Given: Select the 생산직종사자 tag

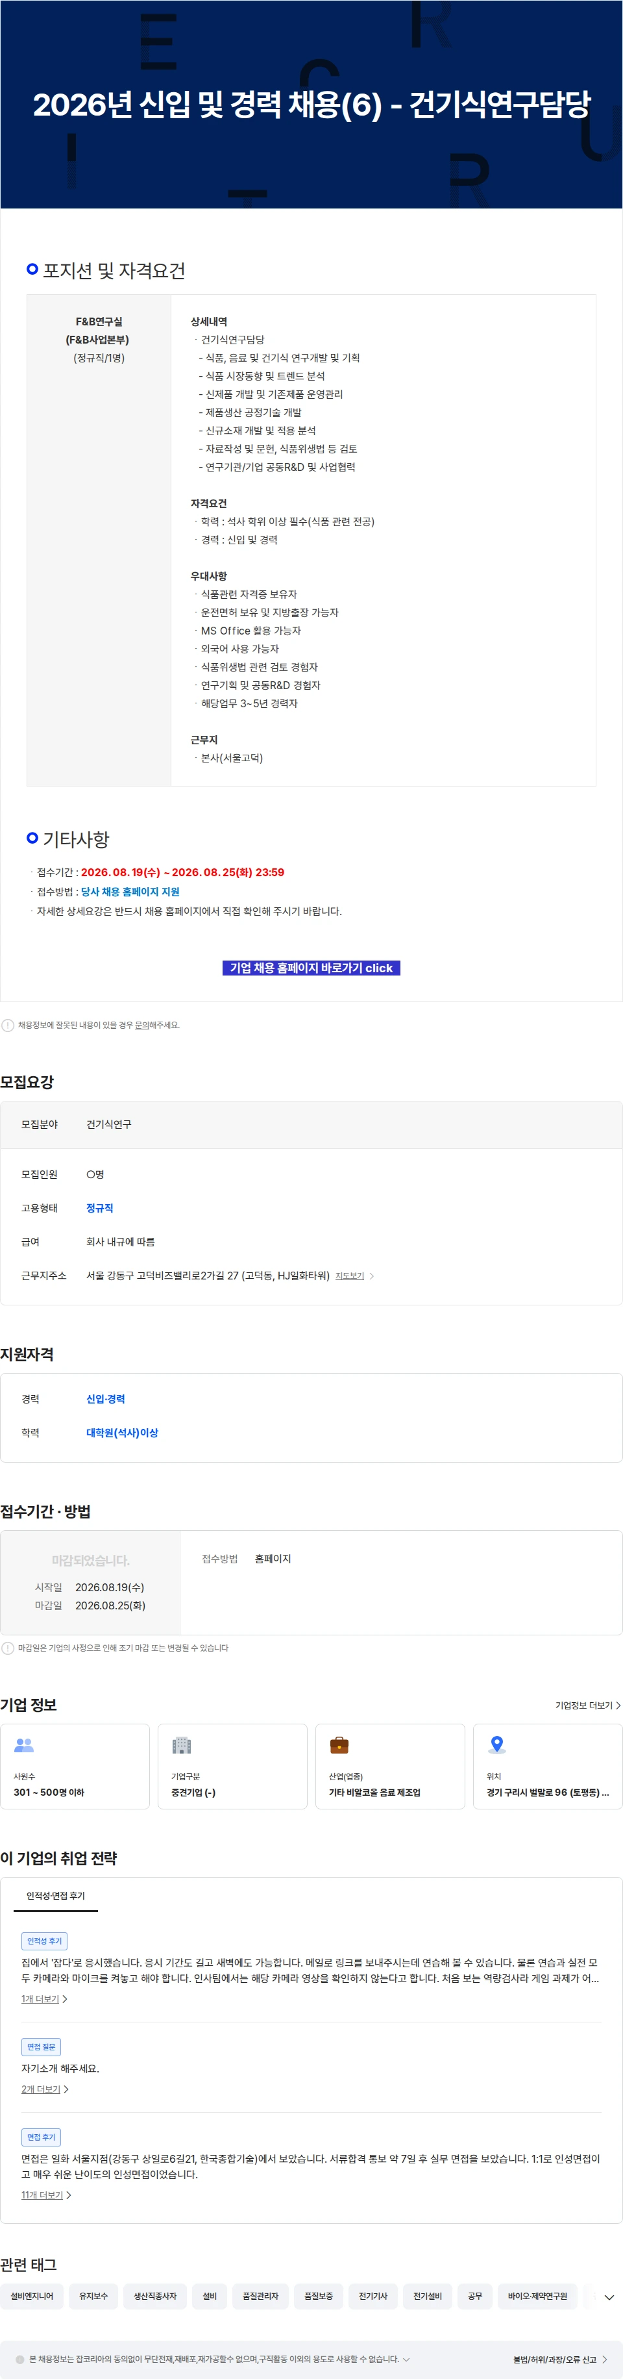Looking at the screenshot, I should click(155, 2296).
